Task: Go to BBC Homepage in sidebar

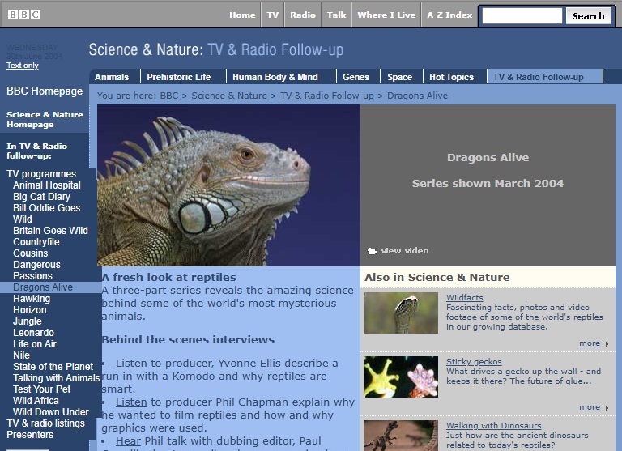Action: (45, 91)
